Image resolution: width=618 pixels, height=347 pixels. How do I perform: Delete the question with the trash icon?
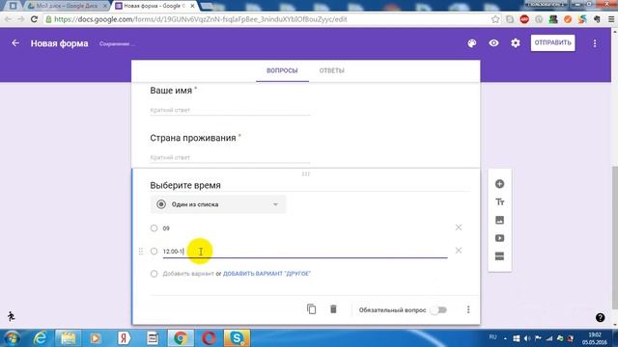click(x=333, y=309)
